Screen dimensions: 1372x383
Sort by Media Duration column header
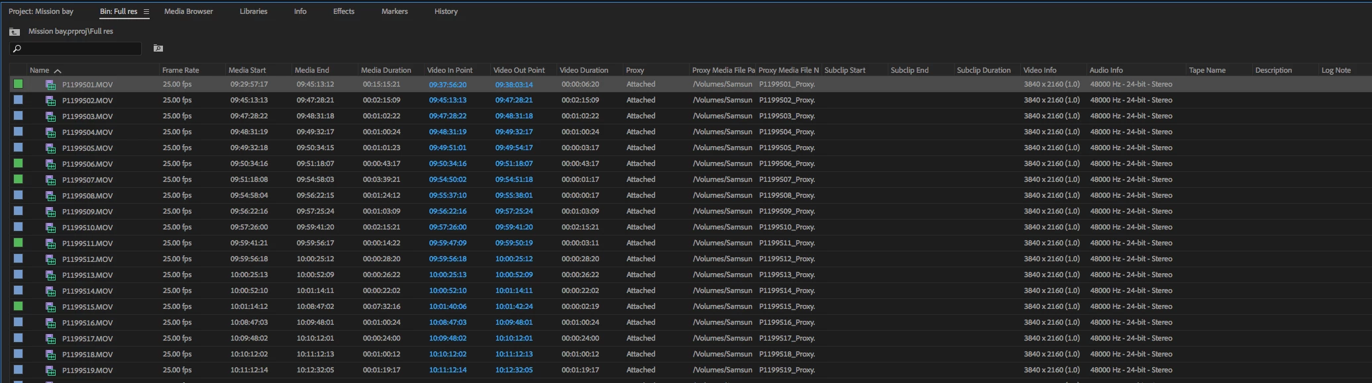[x=386, y=70]
